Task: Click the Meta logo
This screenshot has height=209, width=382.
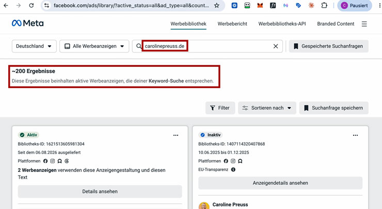Action: point(28,23)
